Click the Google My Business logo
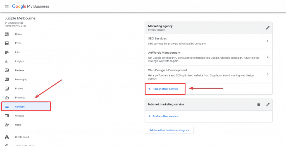 [x=31, y=6]
